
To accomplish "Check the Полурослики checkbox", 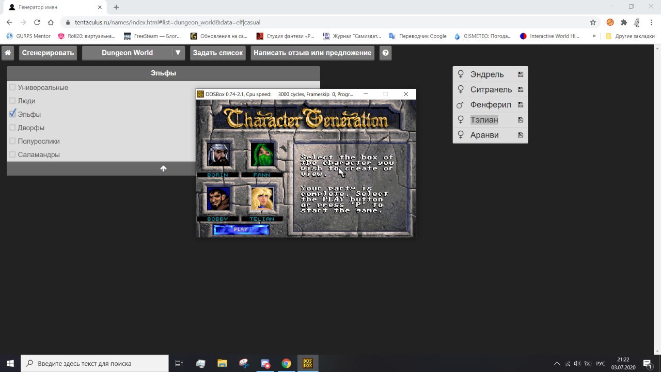I will pyautogui.click(x=12, y=141).
